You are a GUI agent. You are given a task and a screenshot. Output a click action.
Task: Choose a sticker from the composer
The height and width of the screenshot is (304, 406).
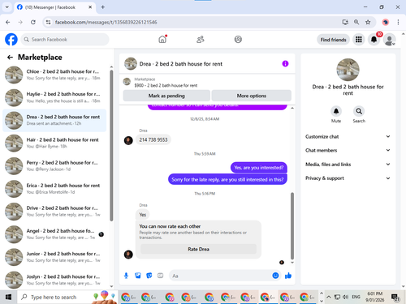149,276
